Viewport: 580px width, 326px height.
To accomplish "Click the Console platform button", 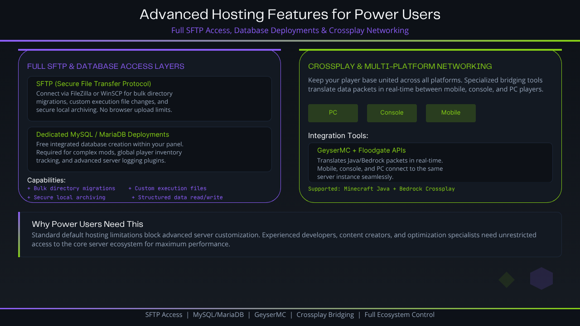I will coord(392,113).
